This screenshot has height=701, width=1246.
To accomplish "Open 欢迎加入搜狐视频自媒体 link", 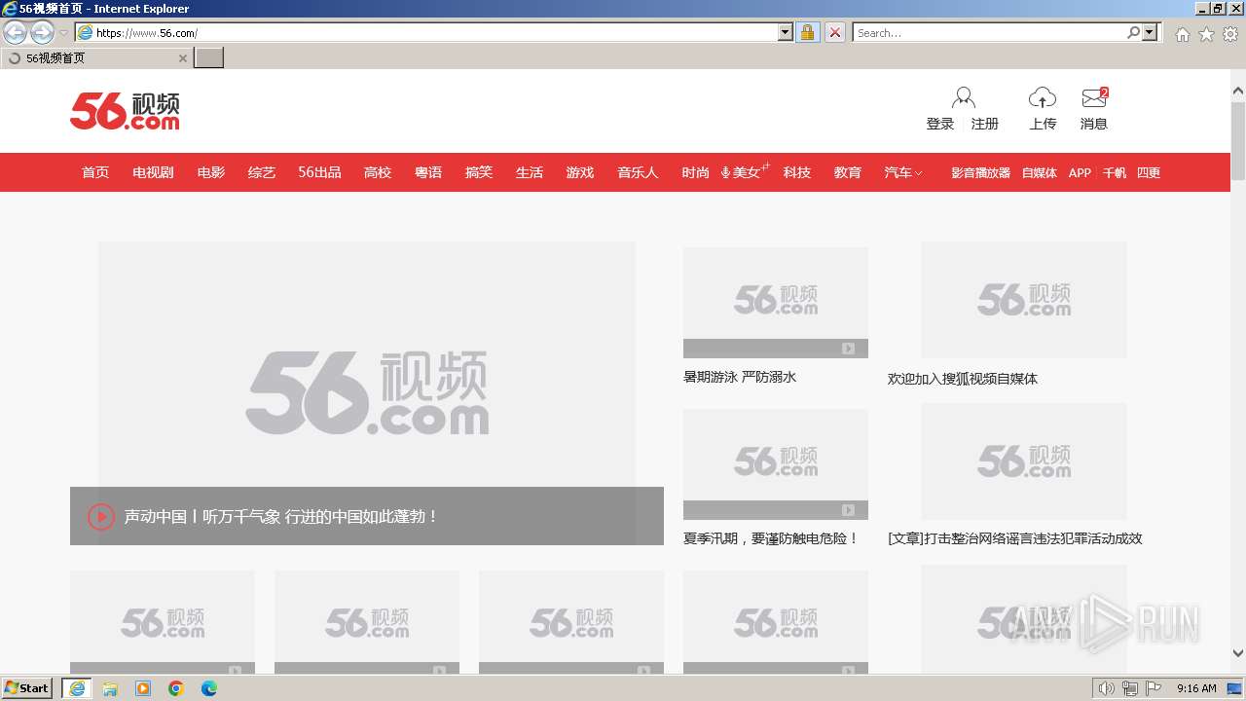I will click(x=963, y=379).
